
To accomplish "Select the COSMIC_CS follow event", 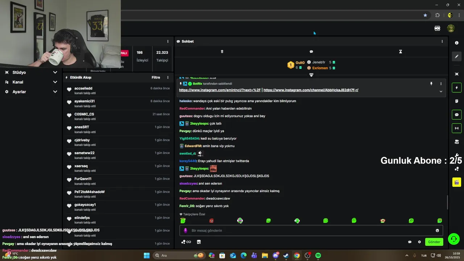I will tap(118, 116).
